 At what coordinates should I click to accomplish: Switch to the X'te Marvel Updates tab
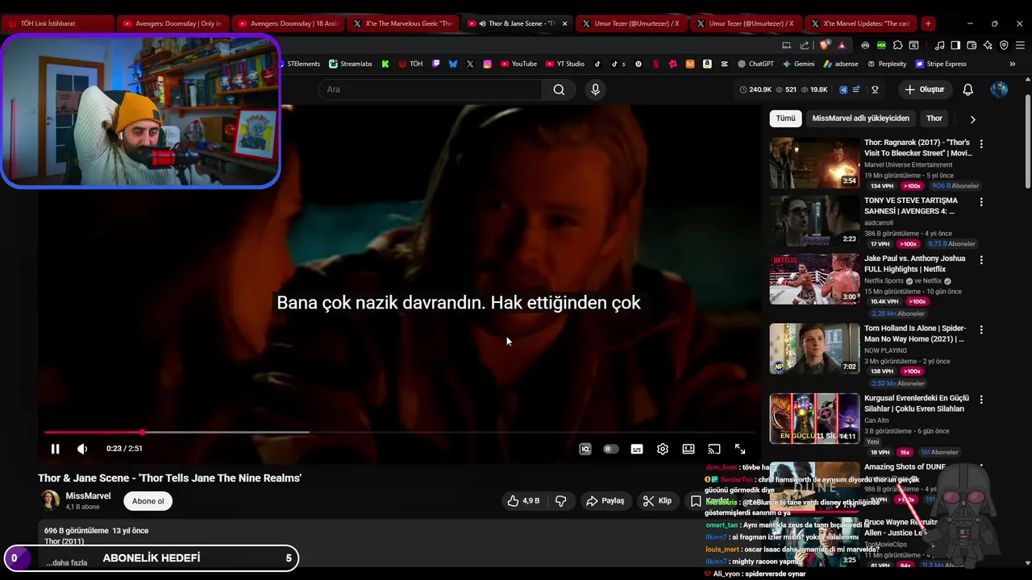[x=862, y=23]
